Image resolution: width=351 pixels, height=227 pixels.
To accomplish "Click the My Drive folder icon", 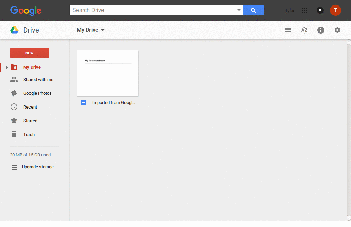I will [x=14, y=67].
